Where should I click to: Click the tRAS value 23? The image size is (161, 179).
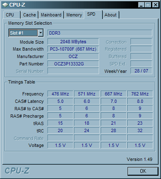pos(140,123)
